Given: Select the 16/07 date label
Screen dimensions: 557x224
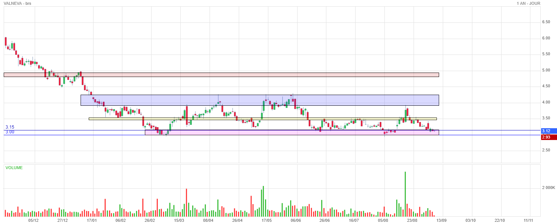Looking at the screenshot, I should 354,220.
